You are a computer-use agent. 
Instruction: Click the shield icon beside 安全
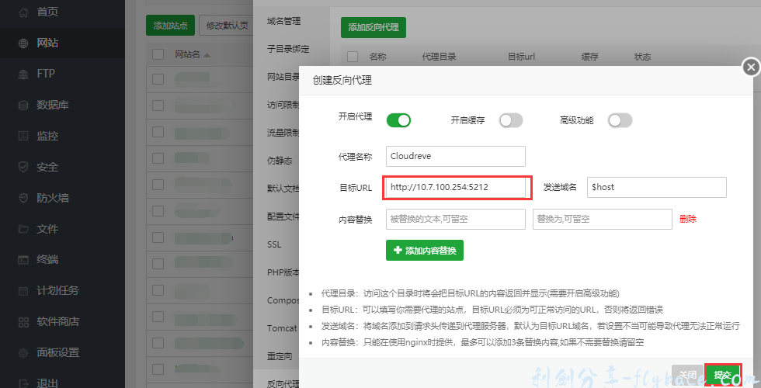click(x=23, y=167)
